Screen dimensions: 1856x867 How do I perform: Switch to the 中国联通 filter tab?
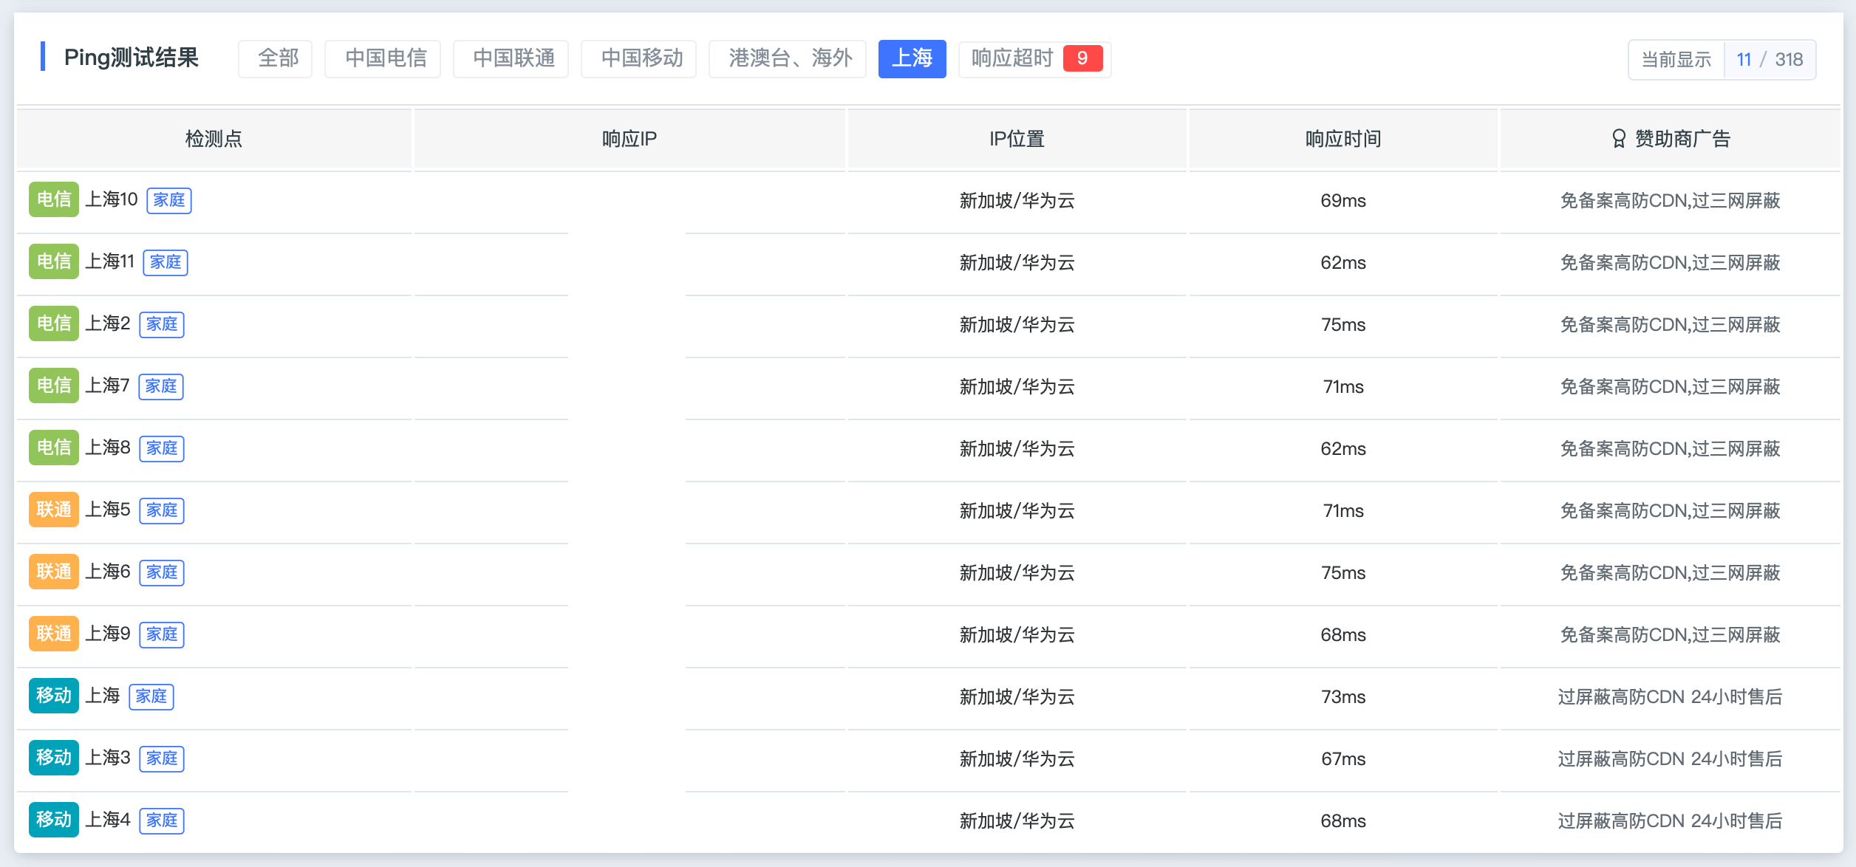(511, 58)
